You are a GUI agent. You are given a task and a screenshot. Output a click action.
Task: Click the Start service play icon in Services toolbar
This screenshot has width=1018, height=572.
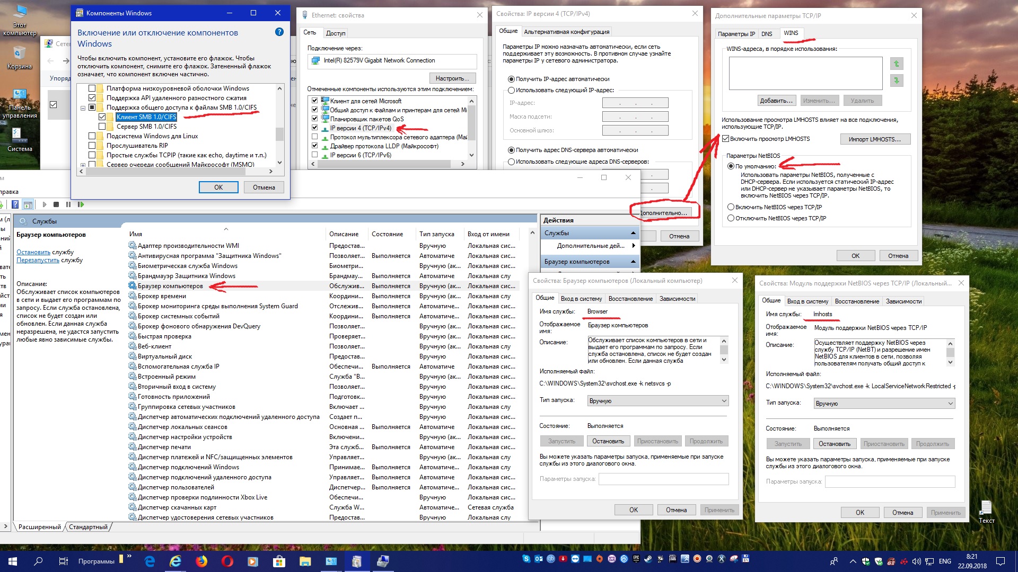[45, 204]
